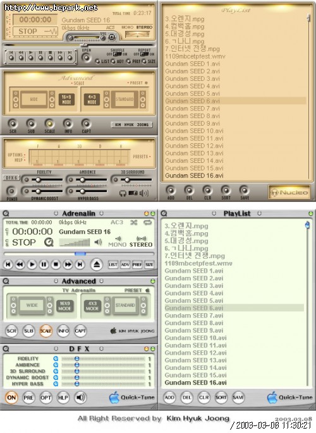Click the DEL knob under gold PlayList
The image size is (316, 433).
[x=189, y=190]
